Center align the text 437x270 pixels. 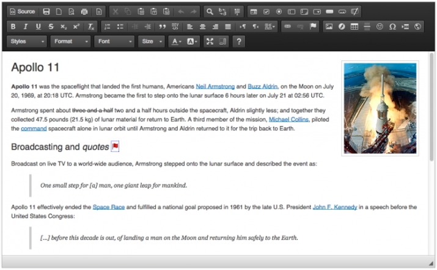click(203, 27)
